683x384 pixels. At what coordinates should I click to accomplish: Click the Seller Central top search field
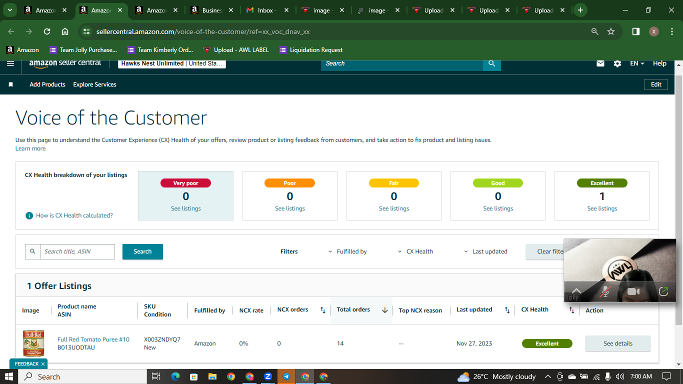tap(402, 63)
